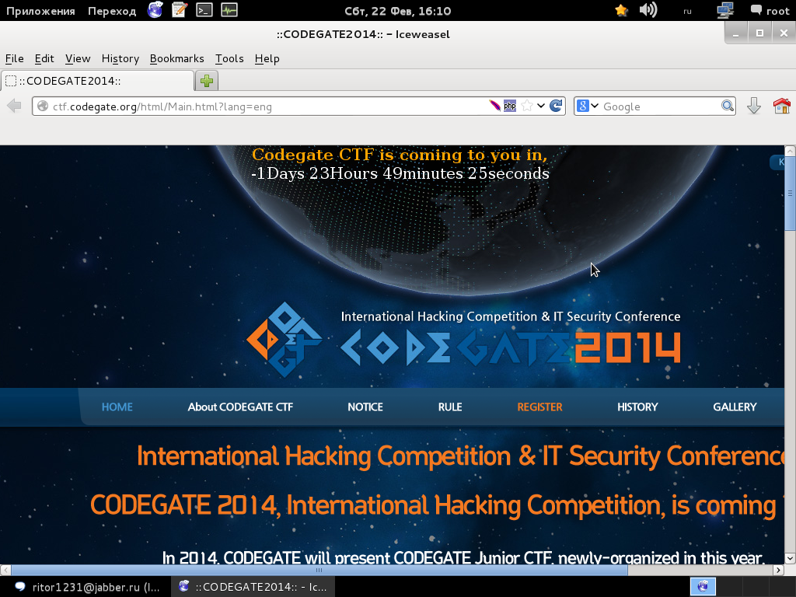The height and width of the screenshot is (597, 796).
Task: Click the horizontal scrollbar right arrow
Action: coord(778,570)
